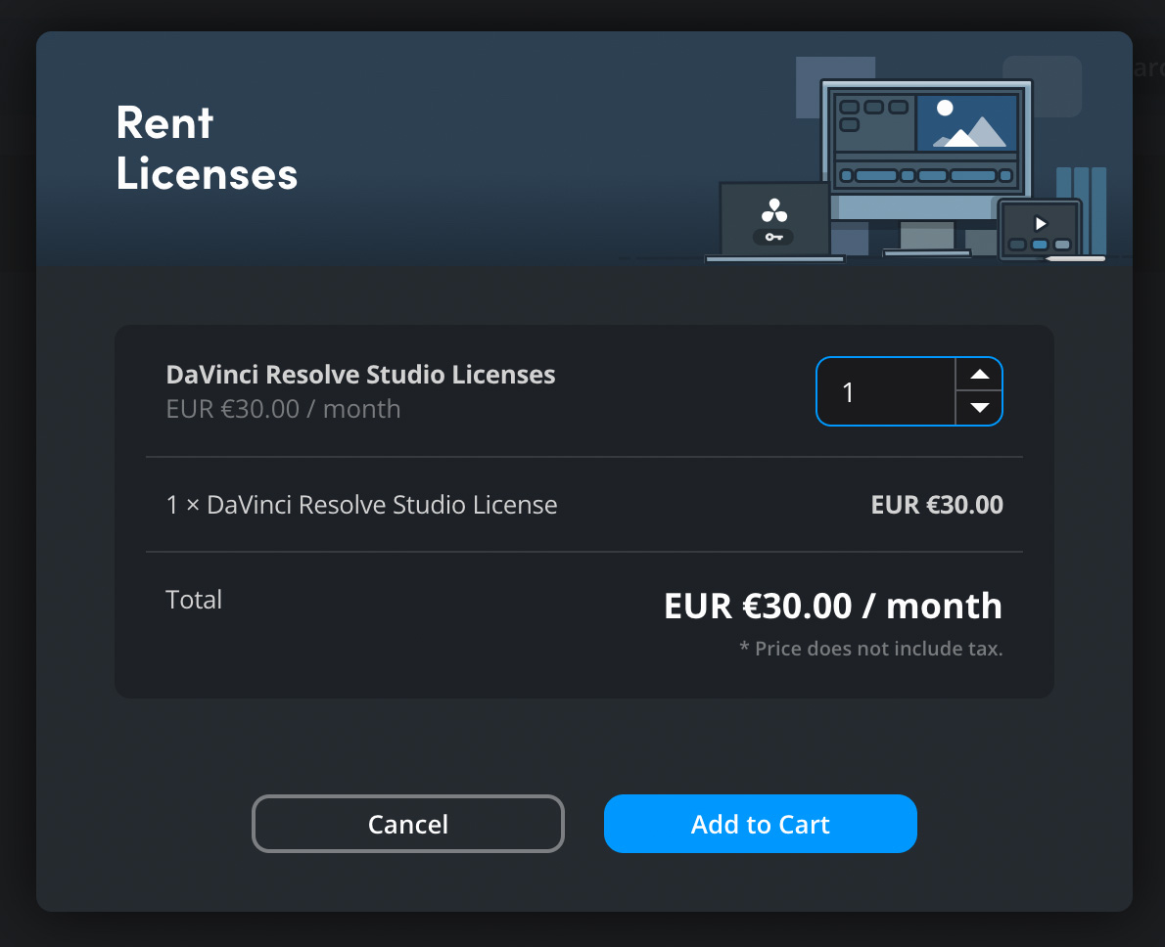The image size is (1165, 947).
Task: Select the 1 × DaVinci Resolve Studio License line
Action: [361, 505]
